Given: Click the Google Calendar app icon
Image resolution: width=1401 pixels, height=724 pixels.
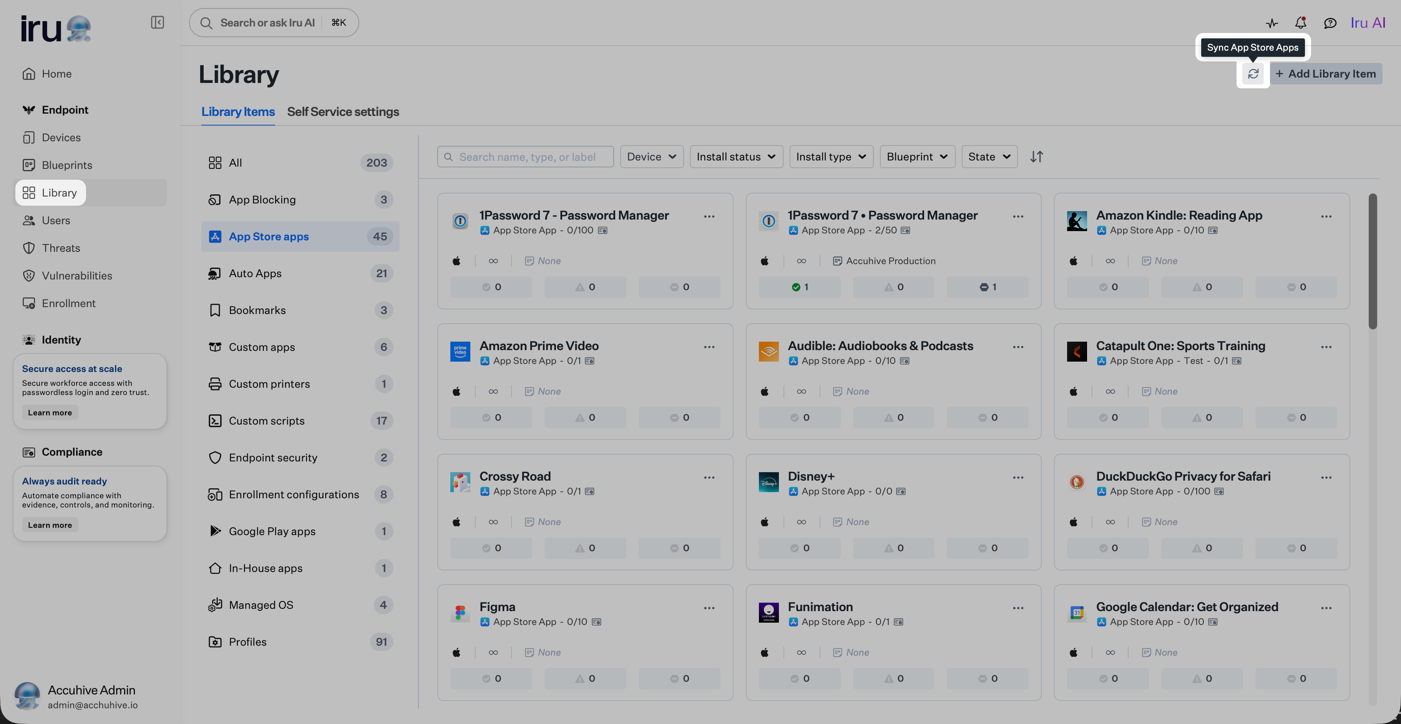Looking at the screenshot, I should [1077, 613].
